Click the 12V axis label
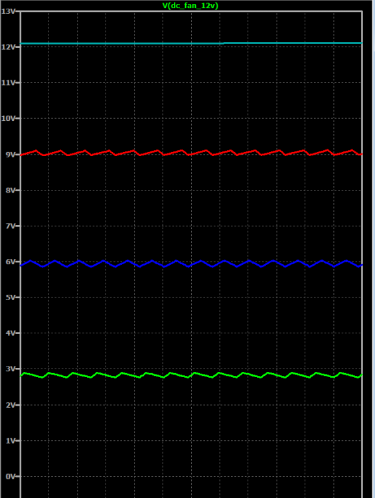The height and width of the screenshot is (498, 375). point(8,47)
